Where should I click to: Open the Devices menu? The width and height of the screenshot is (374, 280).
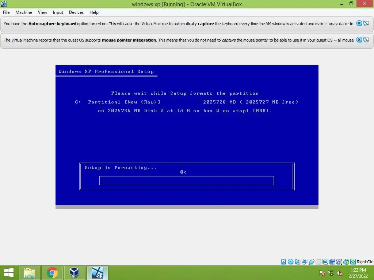(x=76, y=12)
